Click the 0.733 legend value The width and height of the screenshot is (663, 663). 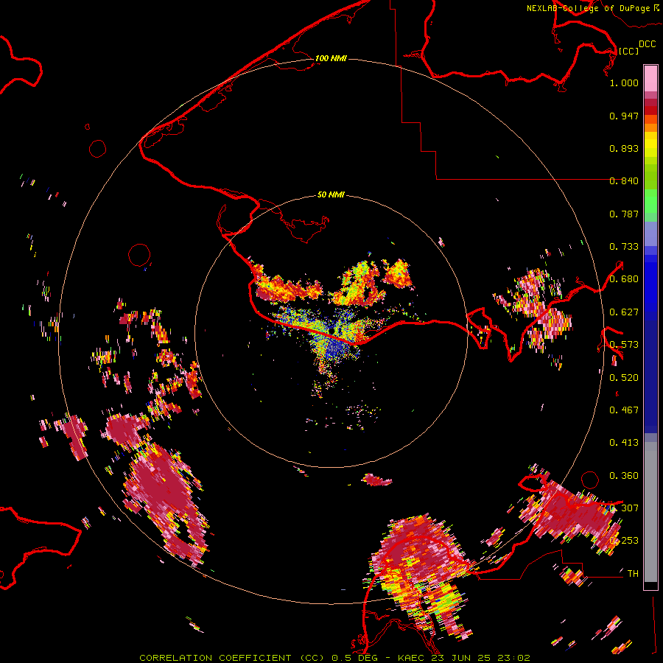tap(624, 247)
